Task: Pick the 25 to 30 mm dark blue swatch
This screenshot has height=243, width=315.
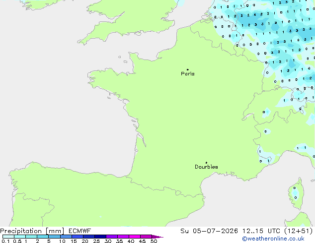Action: [x=100, y=237]
